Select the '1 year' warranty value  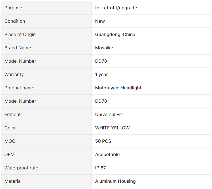coord(101,74)
